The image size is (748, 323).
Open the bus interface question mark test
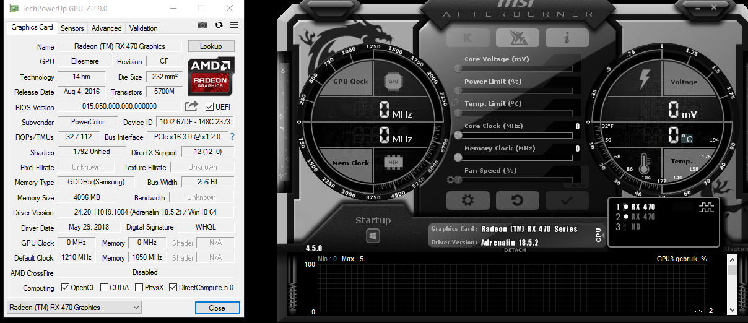[232, 137]
